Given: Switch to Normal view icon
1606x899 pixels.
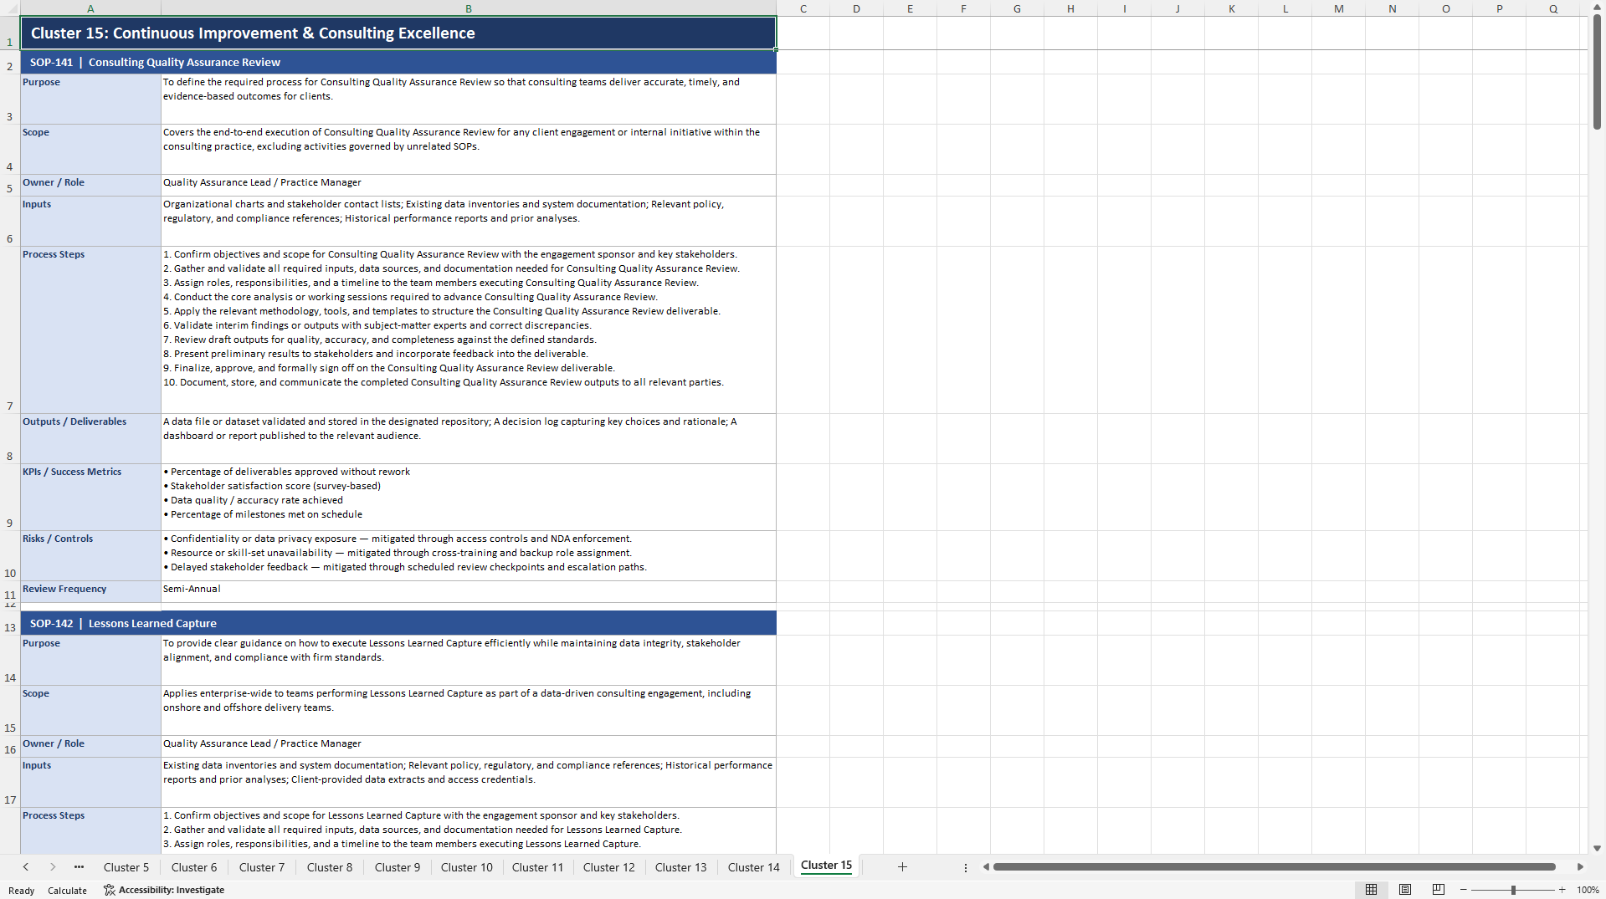Looking at the screenshot, I should [x=1371, y=890].
